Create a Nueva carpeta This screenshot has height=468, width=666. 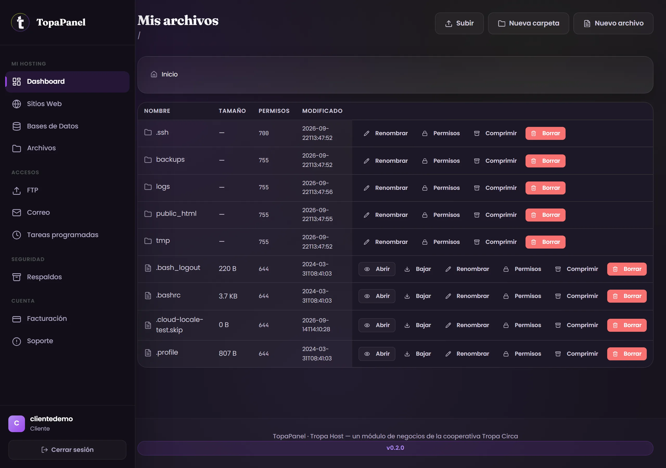pos(528,23)
